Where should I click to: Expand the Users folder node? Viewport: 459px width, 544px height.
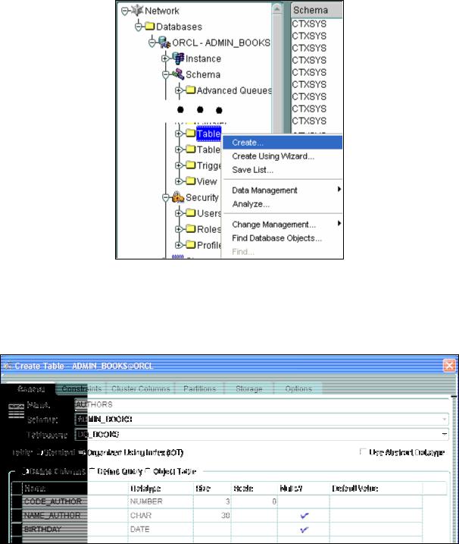click(x=179, y=213)
